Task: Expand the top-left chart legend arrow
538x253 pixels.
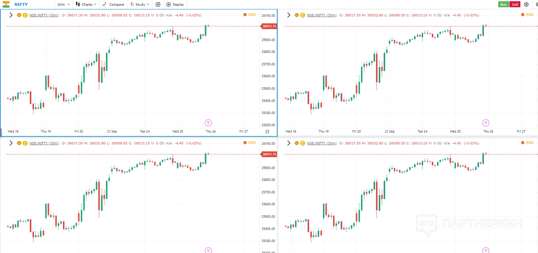Action: [11, 15]
